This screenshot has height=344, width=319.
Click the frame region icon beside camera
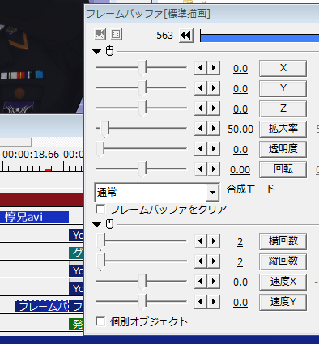tap(117, 35)
